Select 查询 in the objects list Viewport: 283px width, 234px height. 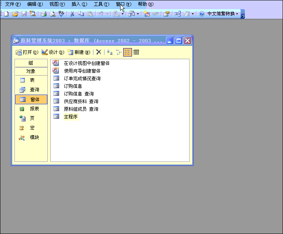point(31,90)
